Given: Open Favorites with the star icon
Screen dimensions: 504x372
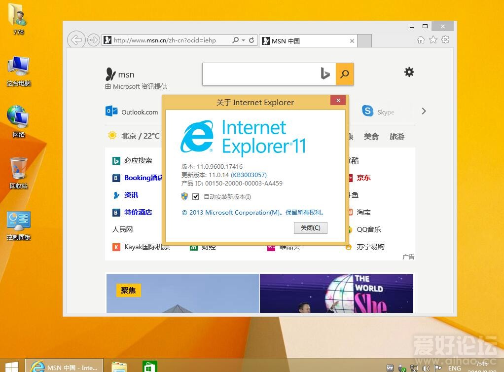Looking at the screenshot, I should point(433,39).
